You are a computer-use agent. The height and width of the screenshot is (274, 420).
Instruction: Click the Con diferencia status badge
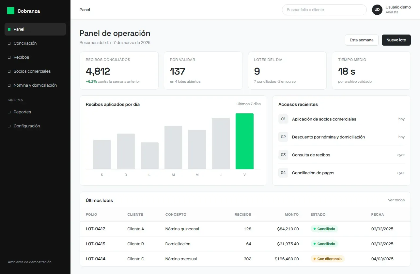pos(328,259)
